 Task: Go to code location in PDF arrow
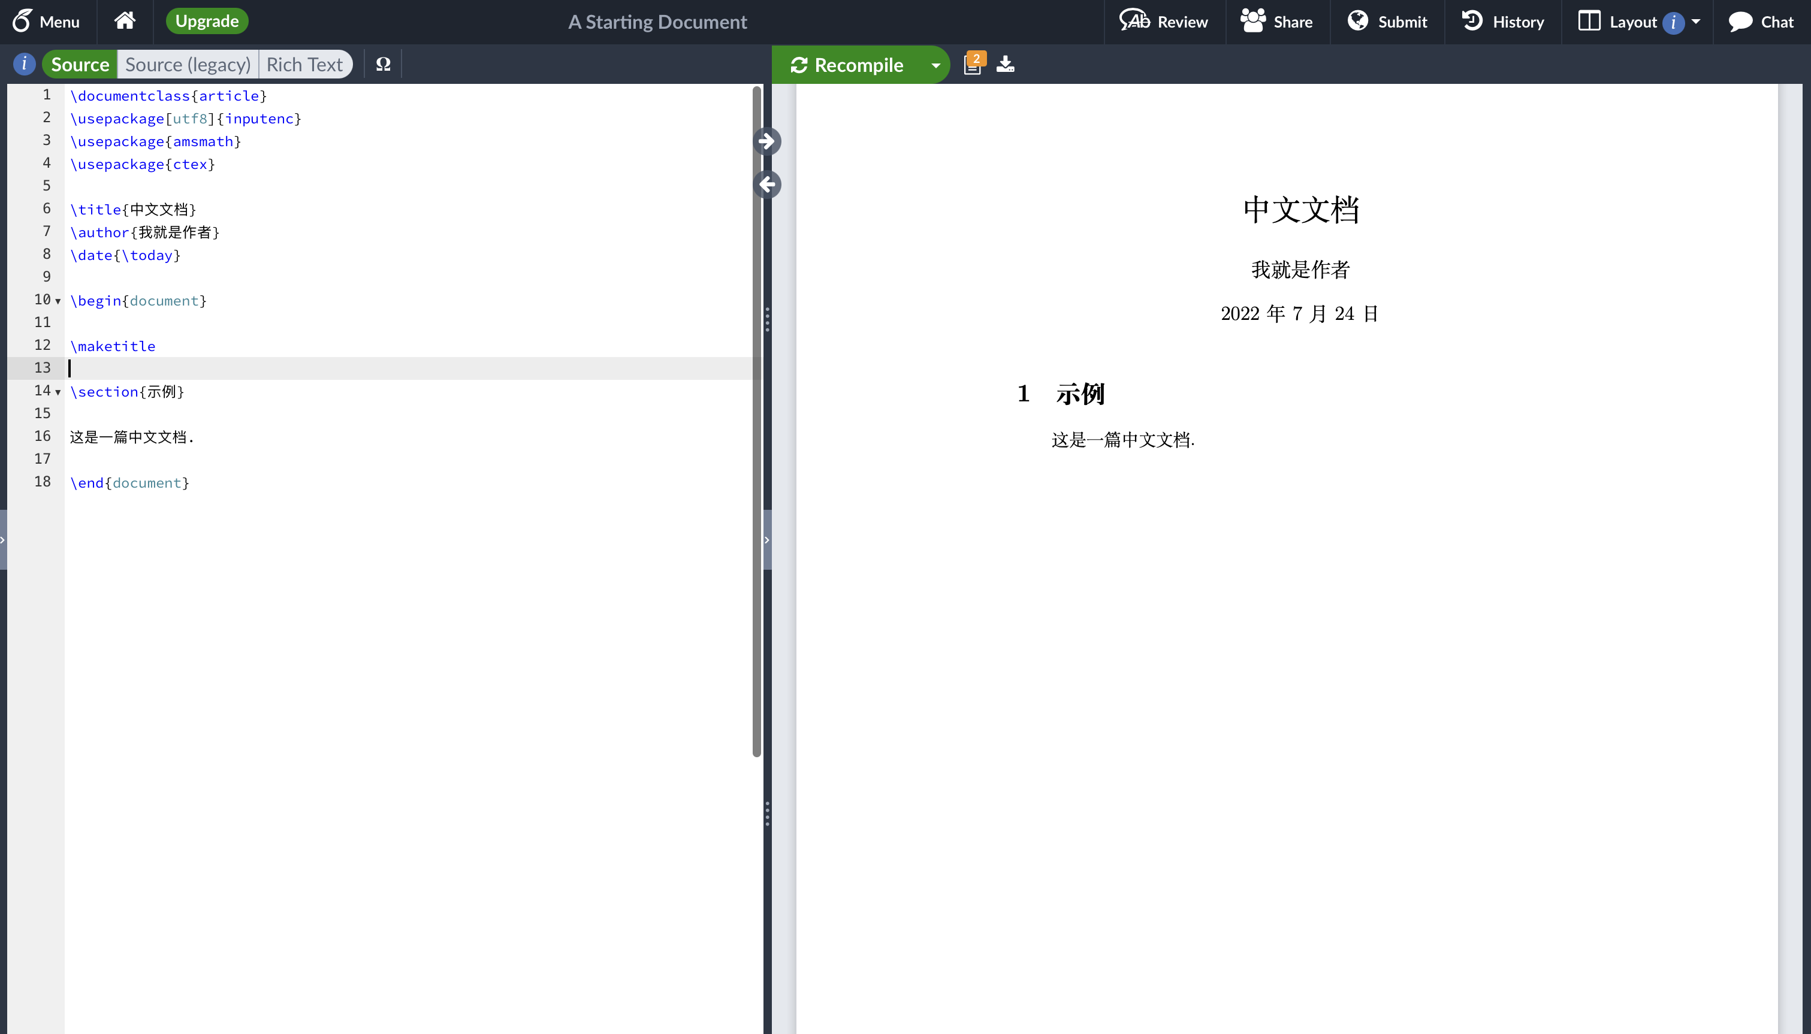click(x=767, y=141)
